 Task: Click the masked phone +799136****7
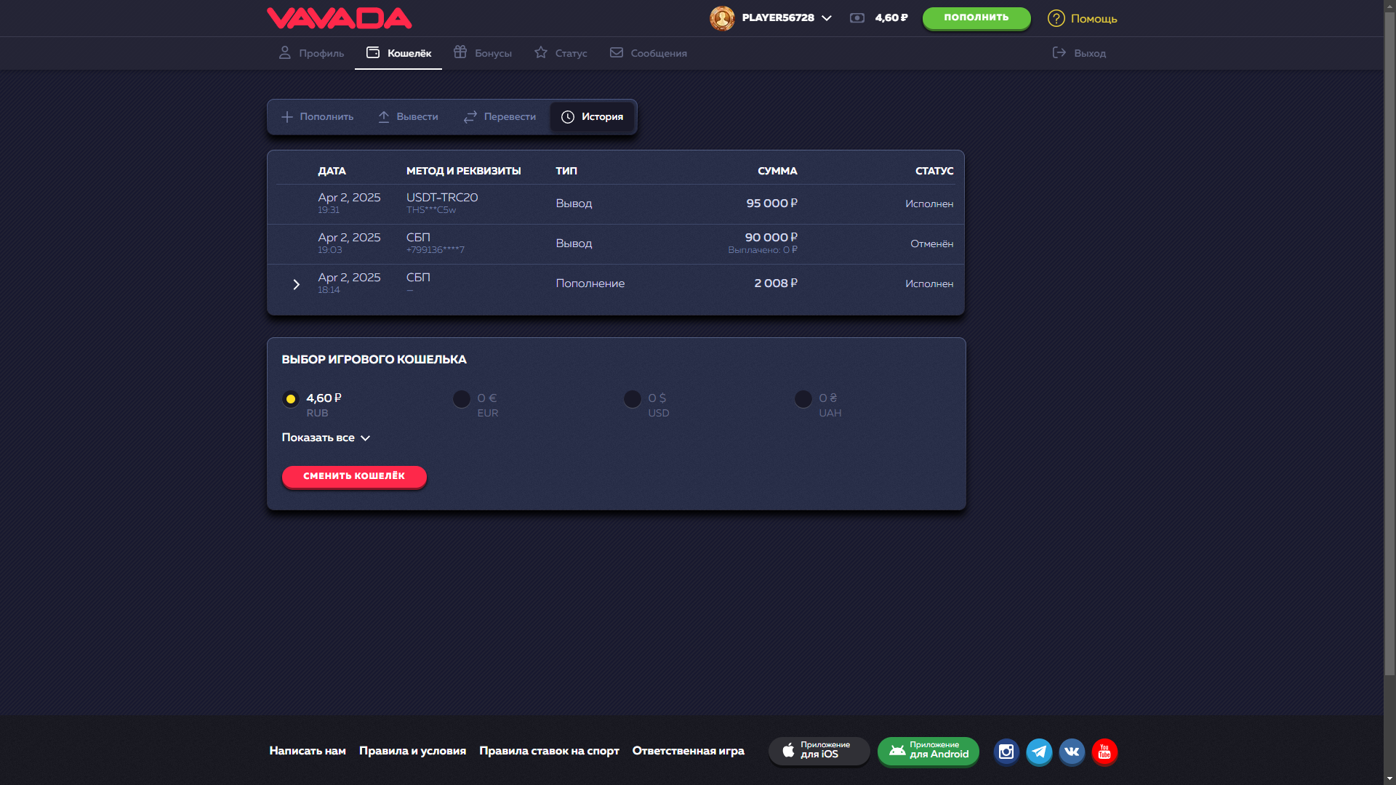pyautogui.click(x=435, y=250)
